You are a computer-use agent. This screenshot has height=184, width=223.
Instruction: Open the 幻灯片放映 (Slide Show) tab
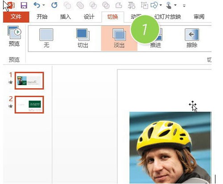coord(168,17)
